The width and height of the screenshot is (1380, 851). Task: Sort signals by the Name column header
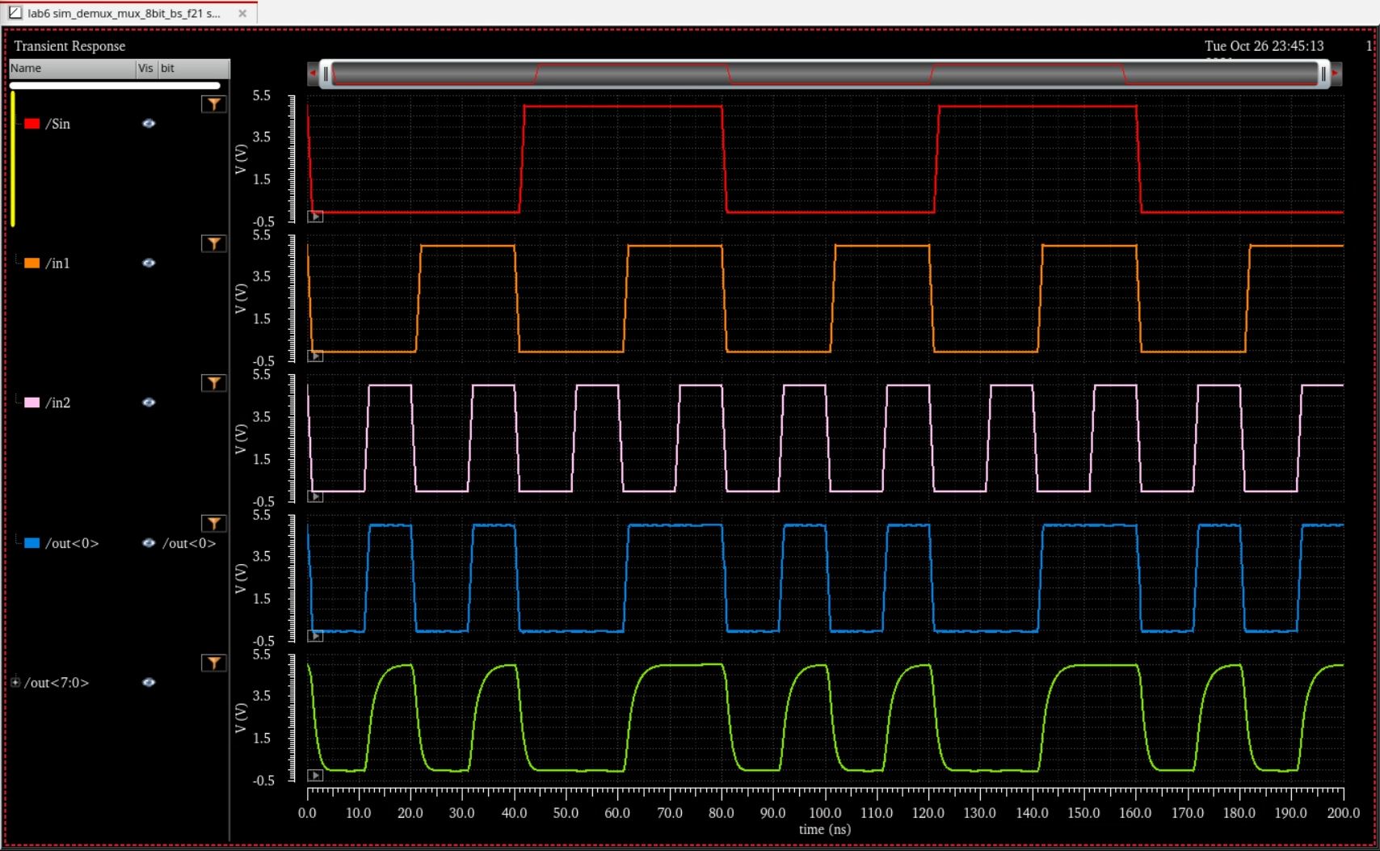click(x=71, y=69)
